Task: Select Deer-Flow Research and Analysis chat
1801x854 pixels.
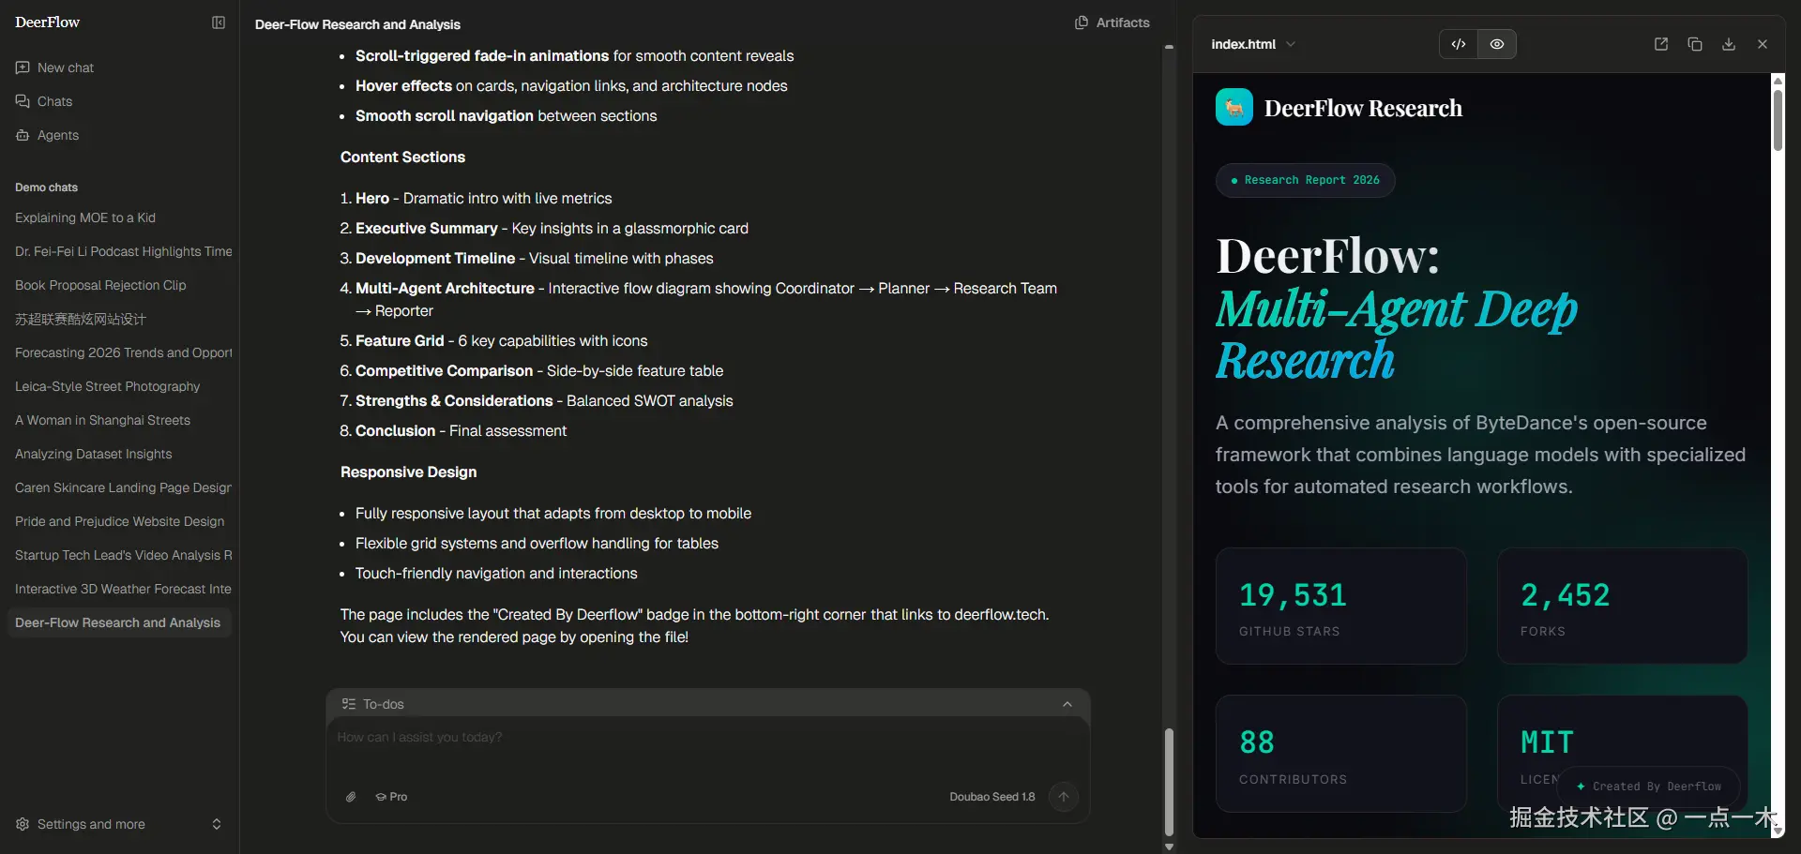Action: point(119,622)
